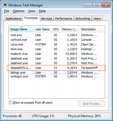
Task: Select the winlogon.exe process
Action: pyautogui.click(x=54, y=76)
